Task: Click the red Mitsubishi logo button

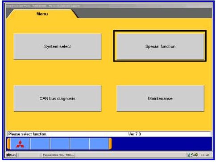Action: tap(20, 144)
